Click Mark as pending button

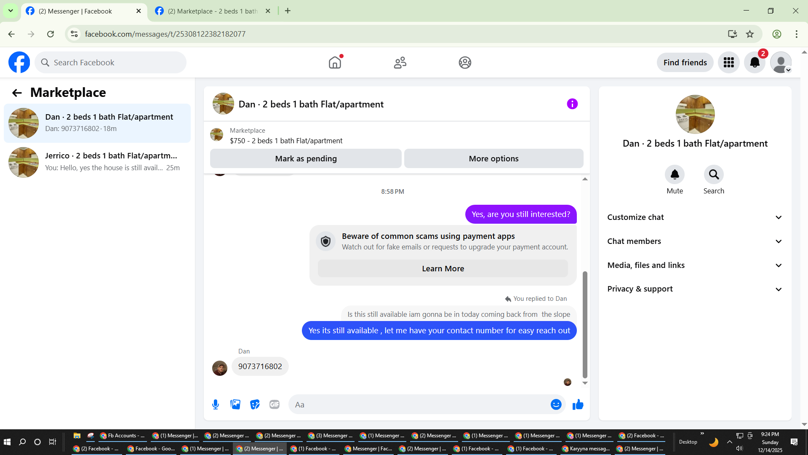tap(306, 159)
